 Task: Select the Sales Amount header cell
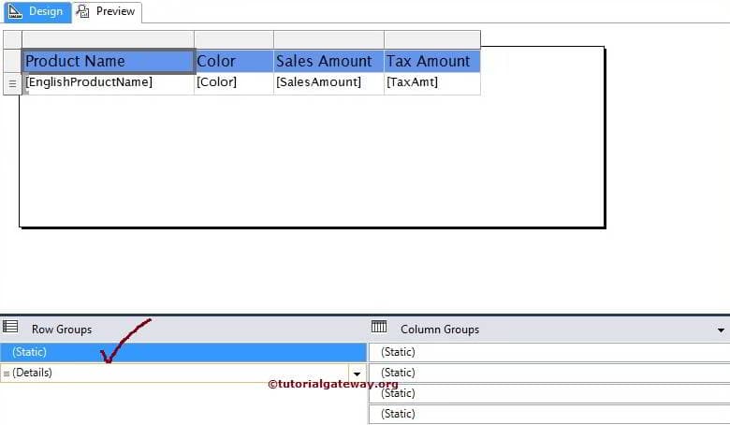[x=329, y=61]
